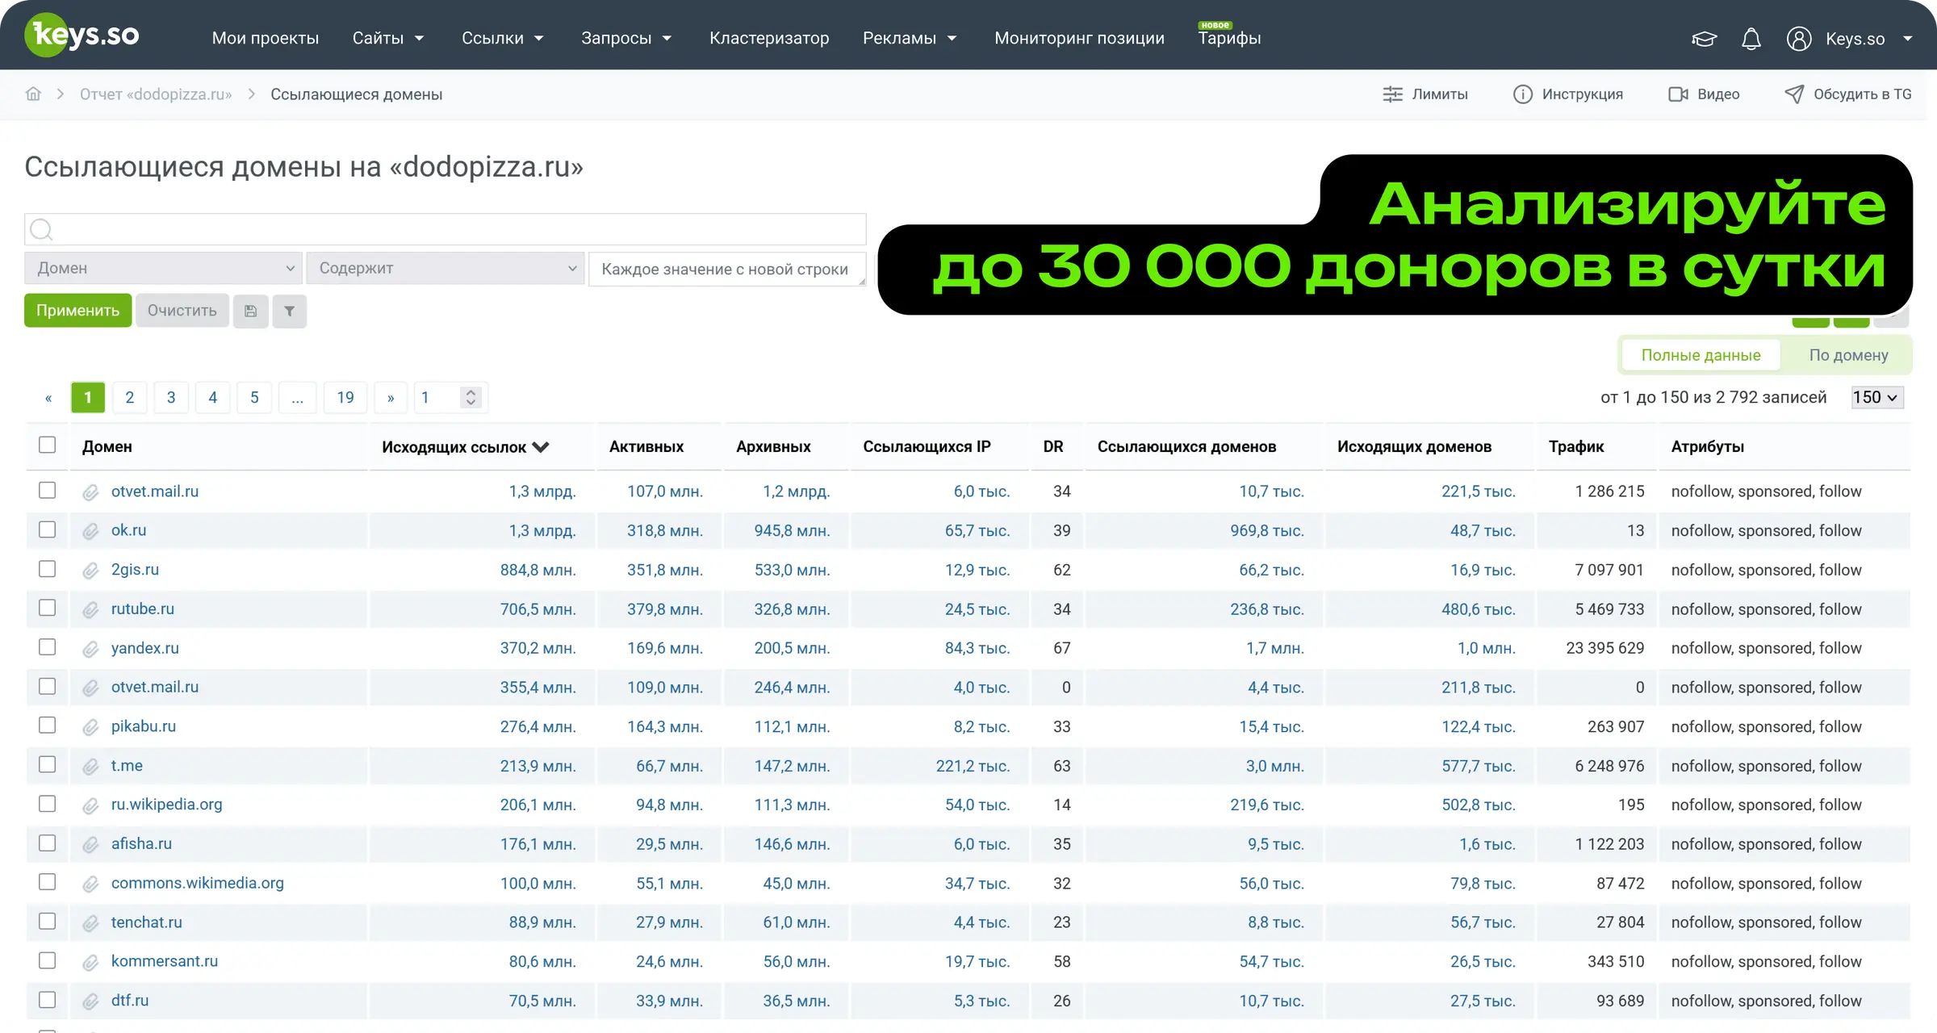Change the 150 records-per-page dropdown
The height and width of the screenshot is (1033, 1937).
(x=1877, y=397)
